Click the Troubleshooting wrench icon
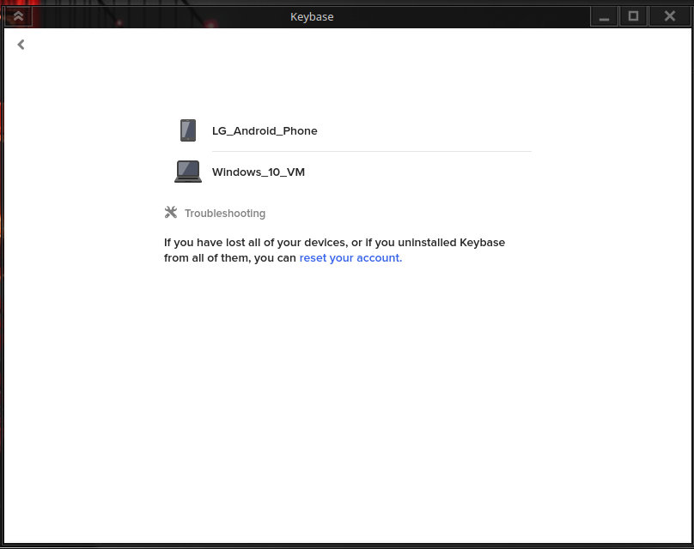 (171, 212)
